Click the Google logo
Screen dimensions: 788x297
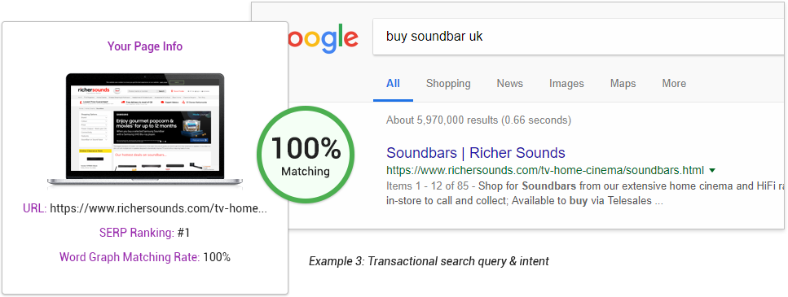pos(322,39)
